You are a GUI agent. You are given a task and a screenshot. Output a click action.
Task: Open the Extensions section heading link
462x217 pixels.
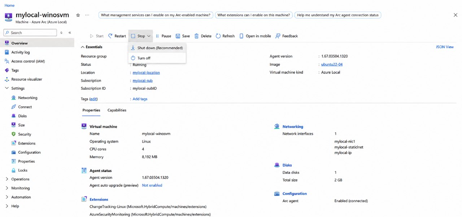99,199
